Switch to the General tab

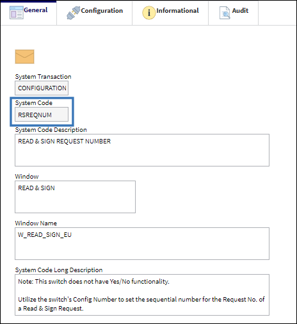pyautogui.click(x=29, y=13)
